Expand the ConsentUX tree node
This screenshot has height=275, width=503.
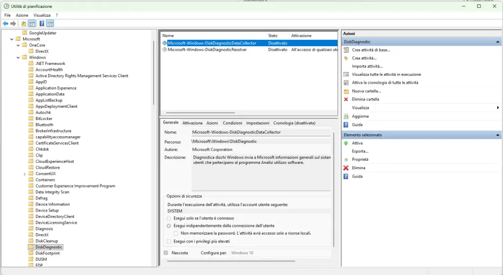[x=25, y=174]
